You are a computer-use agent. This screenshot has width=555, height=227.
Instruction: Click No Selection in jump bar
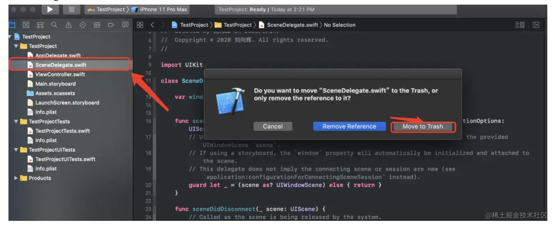(339, 25)
